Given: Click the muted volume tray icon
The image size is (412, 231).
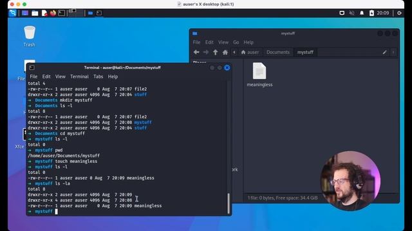Looking at the screenshot, I should [352, 13].
